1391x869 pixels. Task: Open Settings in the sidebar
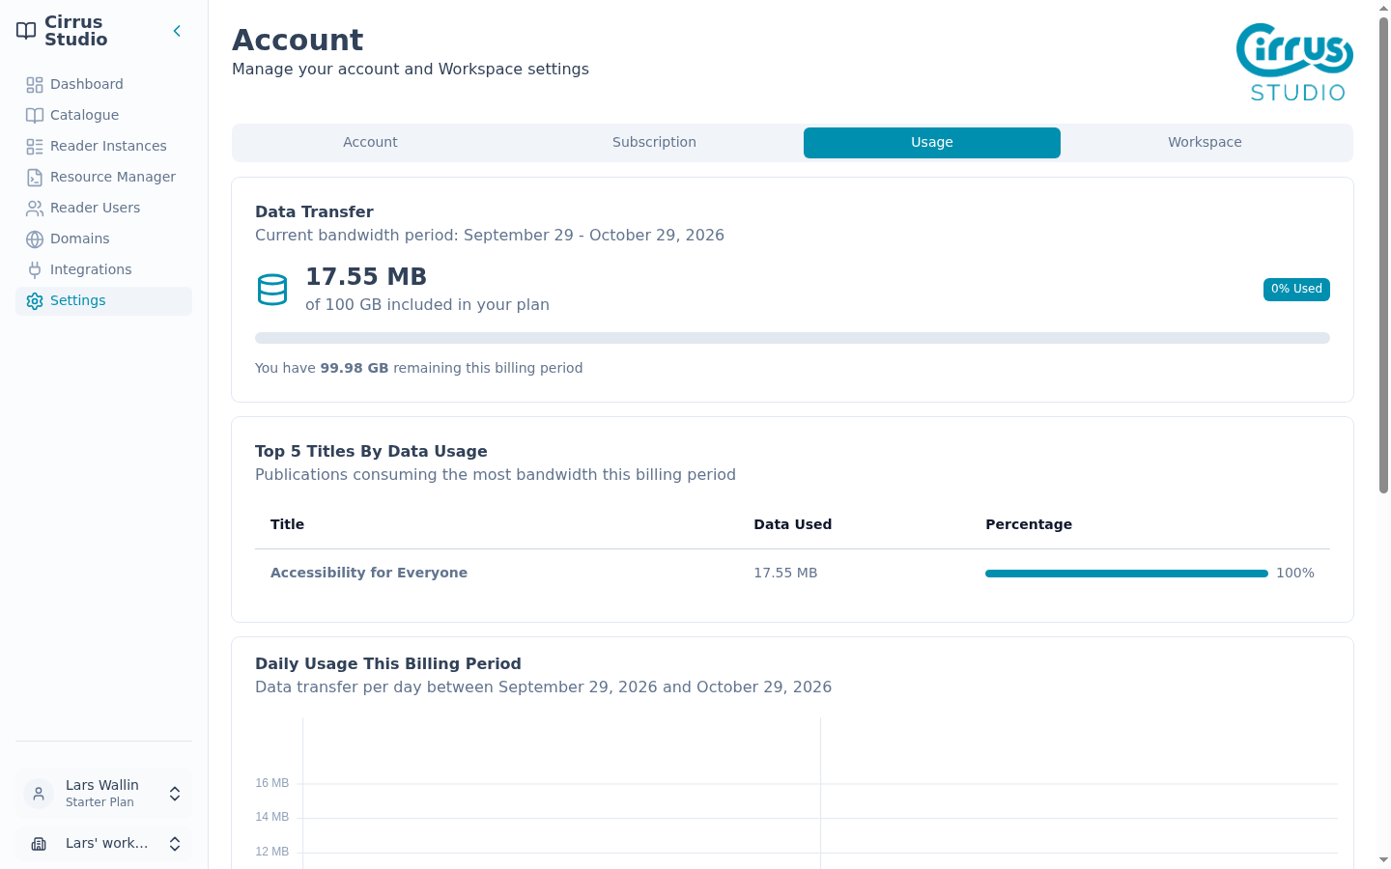(103, 301)
